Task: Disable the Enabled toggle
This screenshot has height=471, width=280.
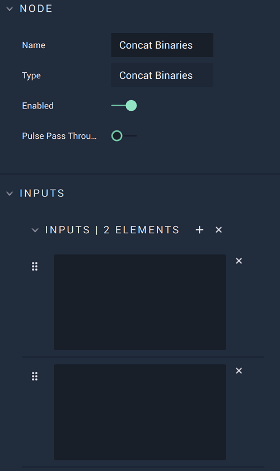Action: [124, 106]
